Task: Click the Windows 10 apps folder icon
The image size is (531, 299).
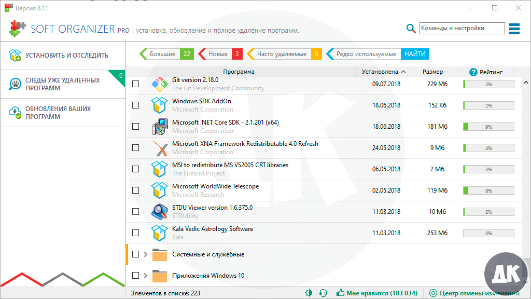Action: [160, 276]
